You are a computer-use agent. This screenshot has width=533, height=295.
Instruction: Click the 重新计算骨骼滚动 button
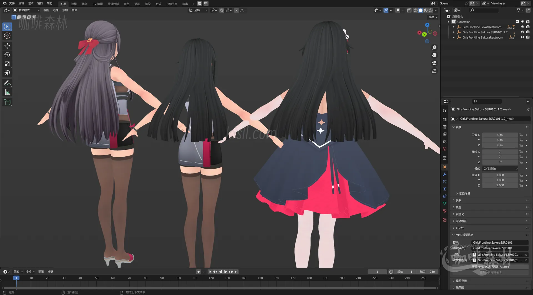coord(490,272)
